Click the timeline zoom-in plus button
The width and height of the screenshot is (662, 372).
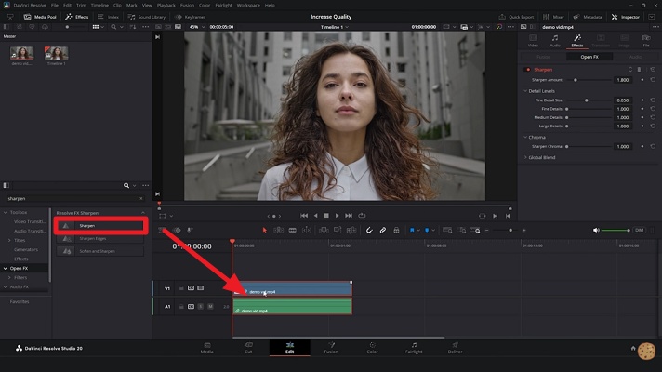[x=524, y=230]
